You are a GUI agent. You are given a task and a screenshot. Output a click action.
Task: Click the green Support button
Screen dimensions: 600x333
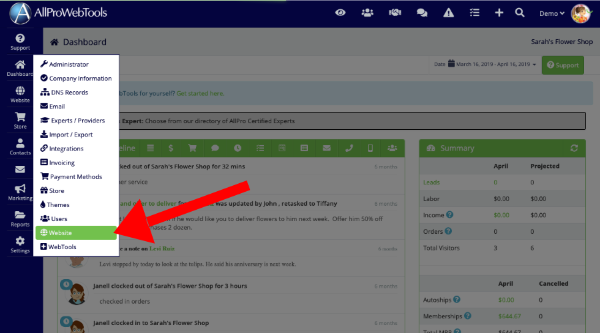tap(563, 65)
